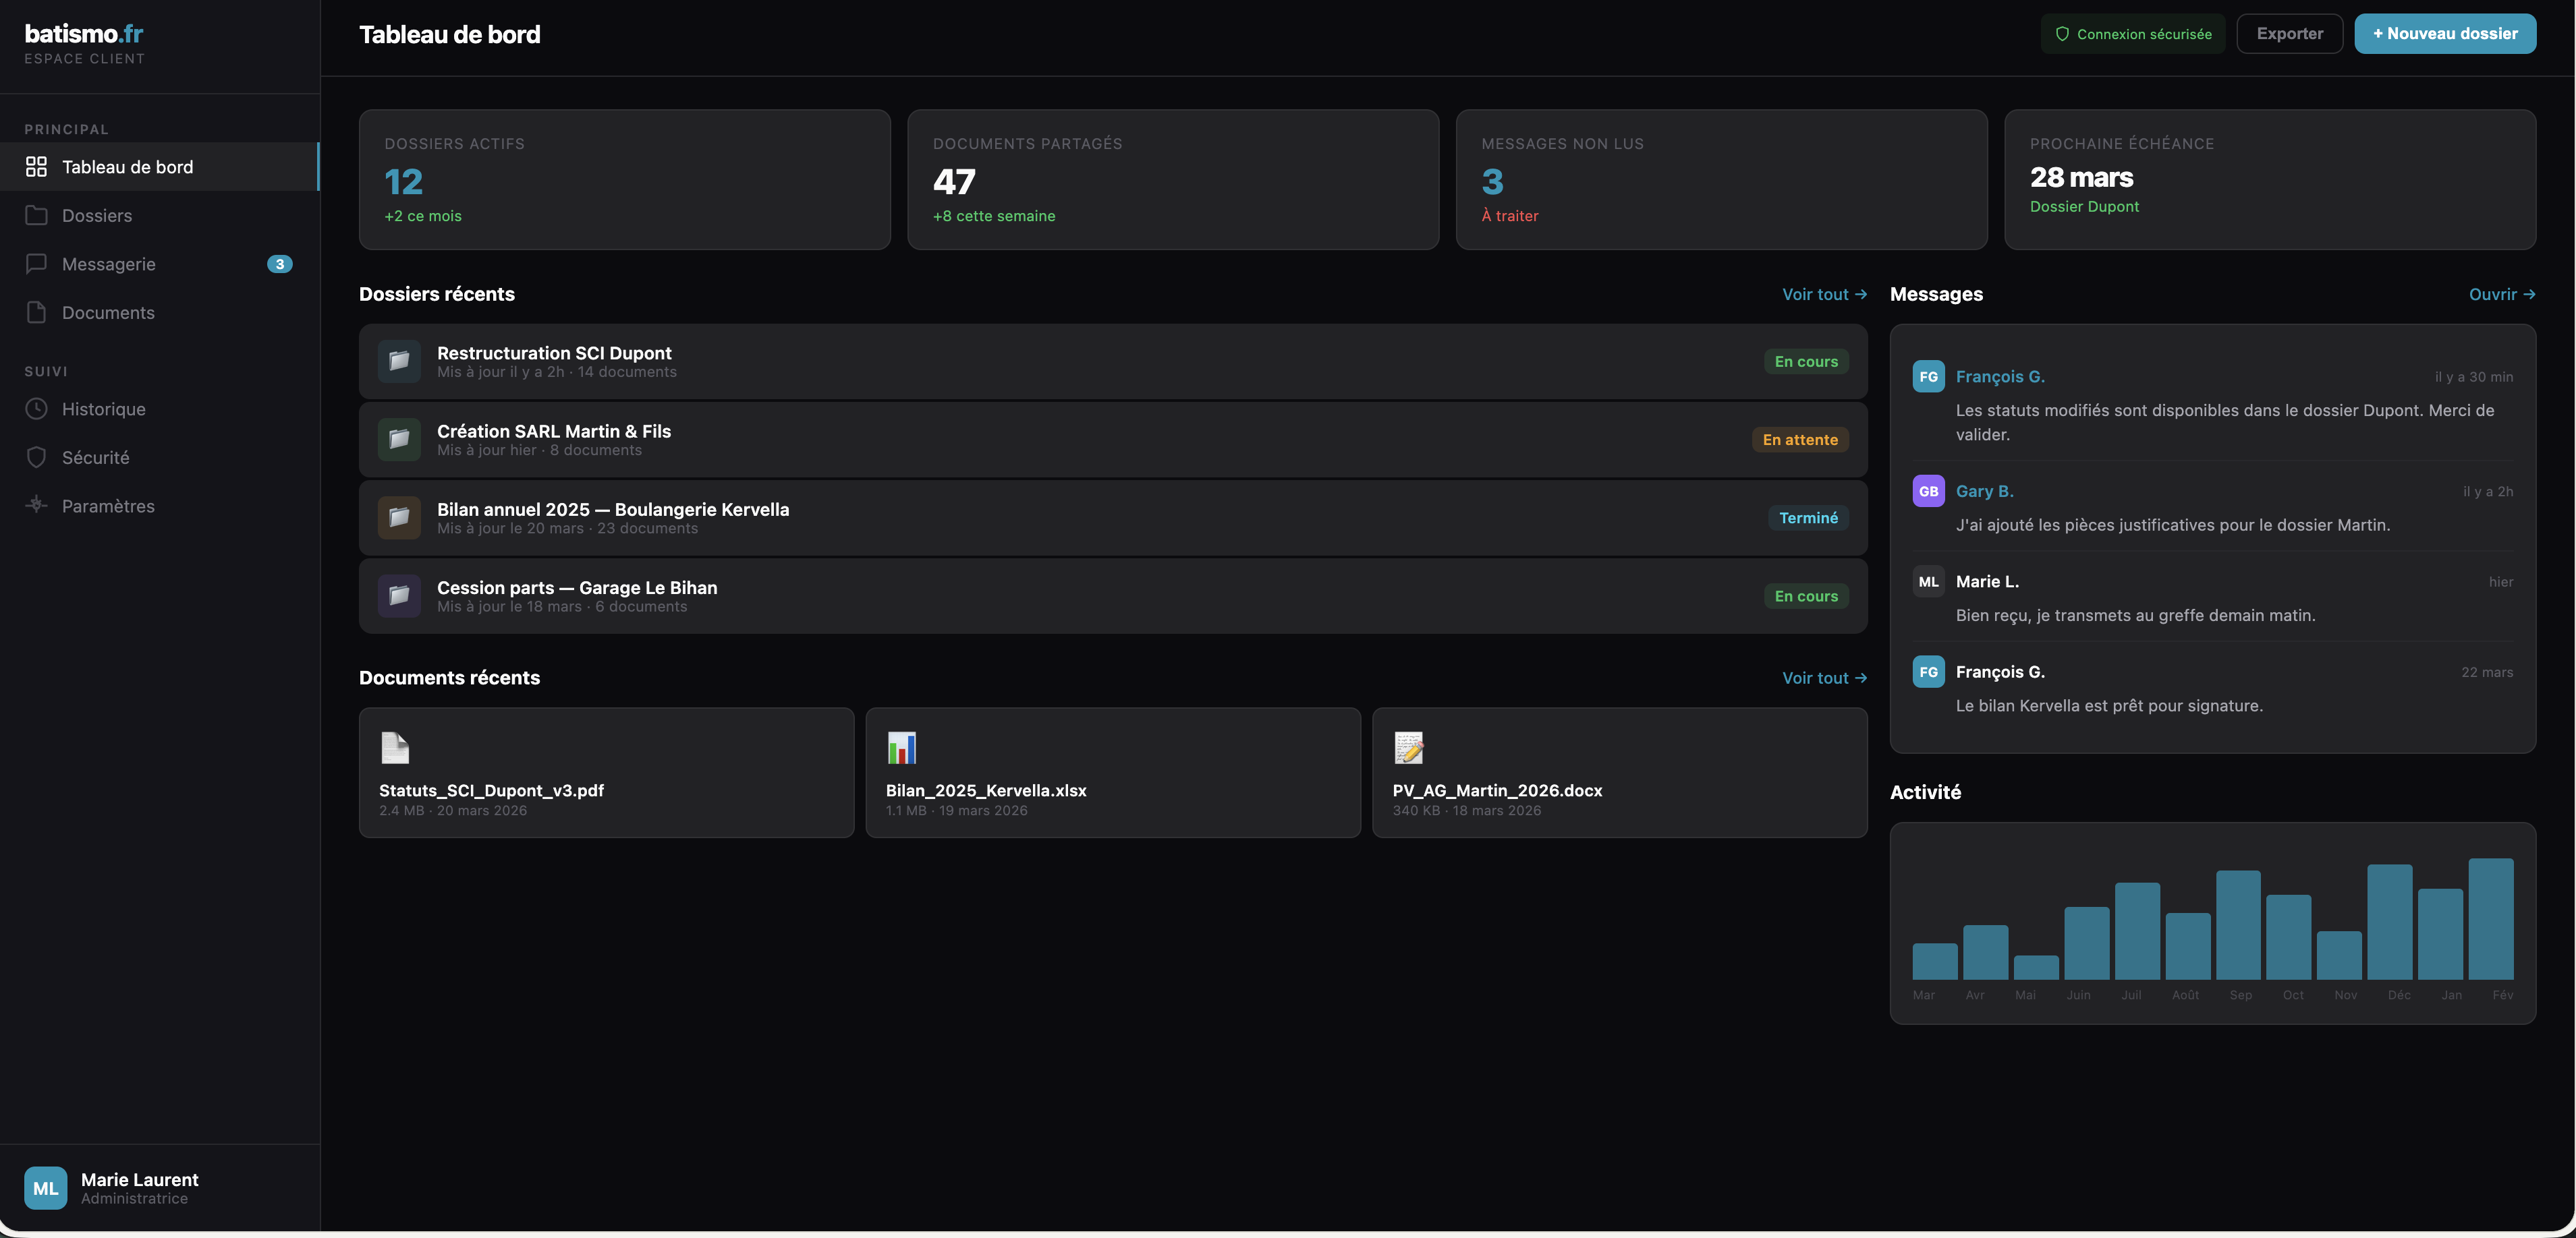
Task: Open the Messages panel via Ouvrir link
Action: pos(2500,295)
